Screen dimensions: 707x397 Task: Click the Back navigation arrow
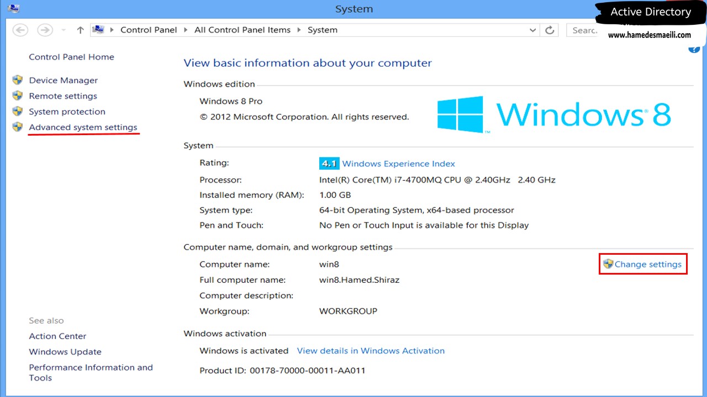tap(20, 30)
